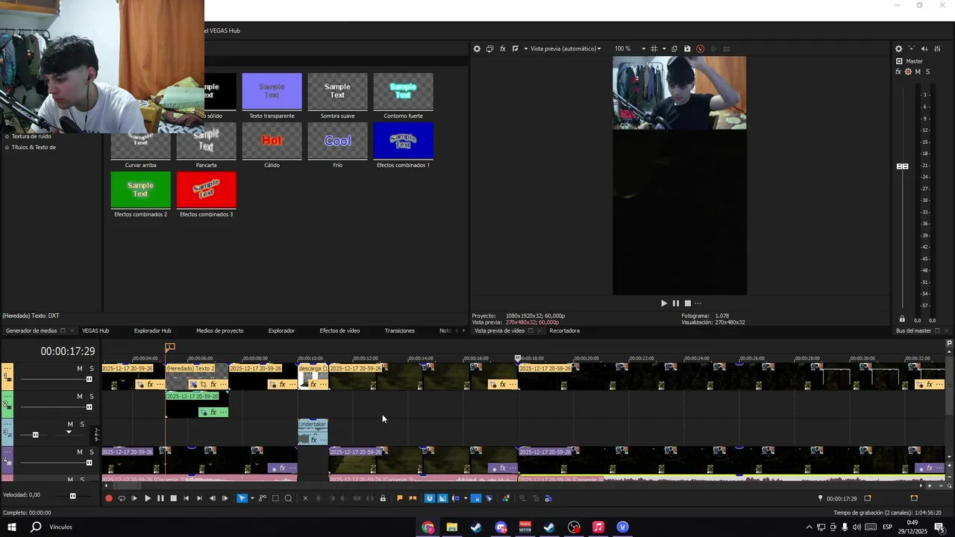The image size is (955, 537).
Task: Open Master FX button in Master Bus
Action: [x=898, y=72]
